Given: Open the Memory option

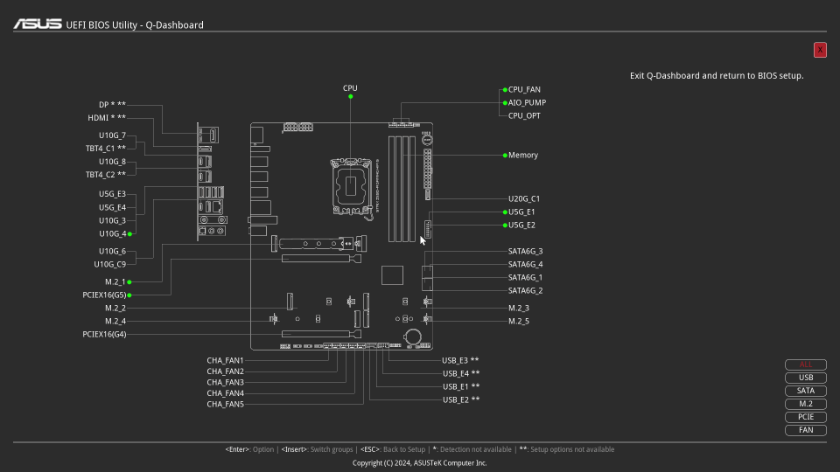Looking at the screenshot, I should [523, 156].
